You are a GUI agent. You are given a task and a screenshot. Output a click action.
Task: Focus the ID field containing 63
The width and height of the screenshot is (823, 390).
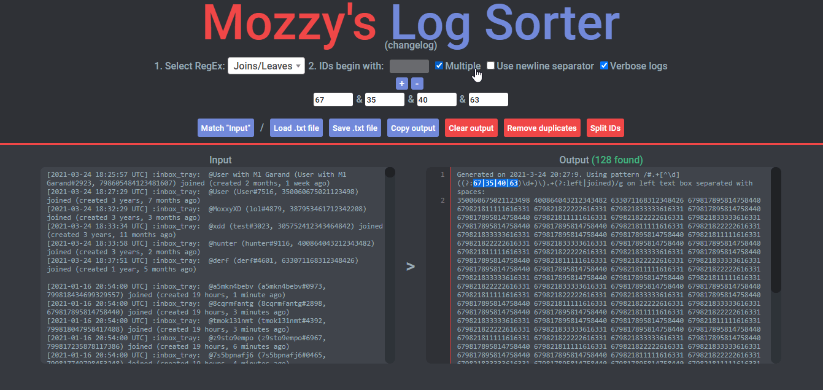(488, 99)
